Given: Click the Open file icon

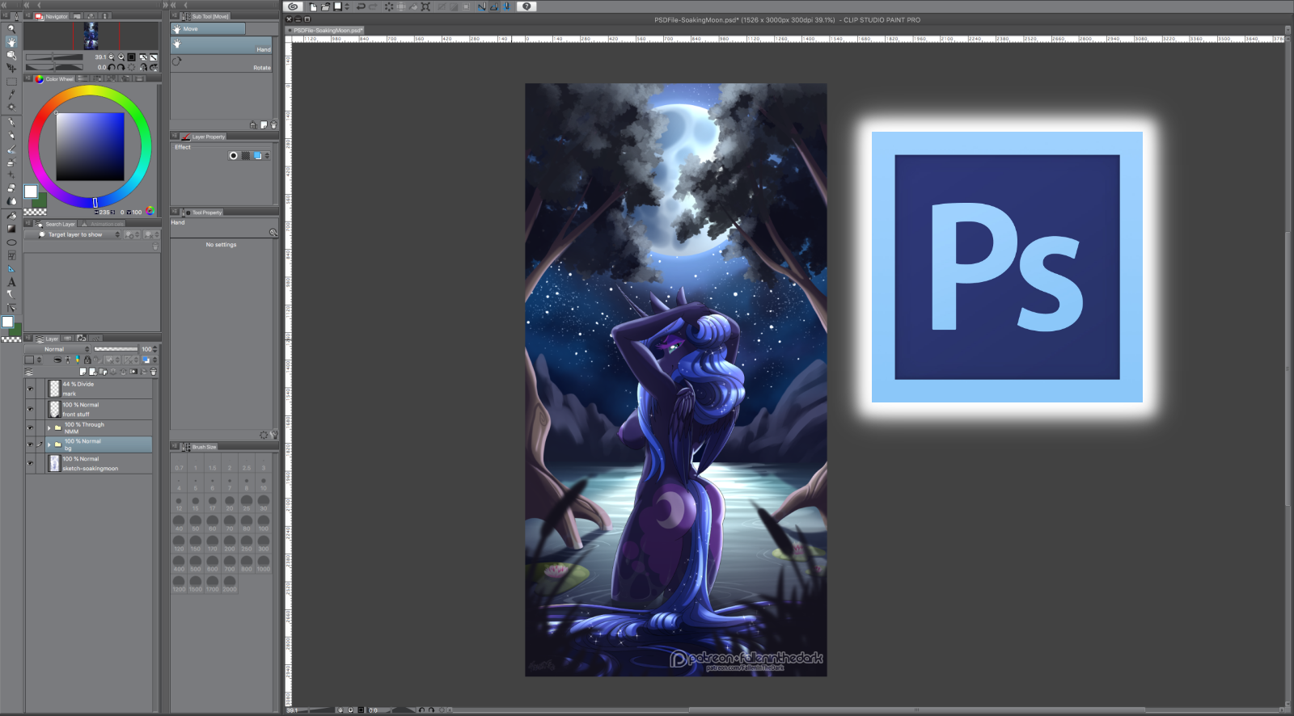Looking at the screenshot, I should pyautogui.click(x=325, y=6).
